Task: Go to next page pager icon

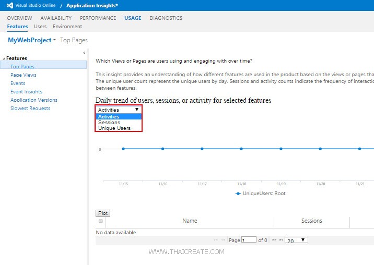Action: (x=274, y=240)
